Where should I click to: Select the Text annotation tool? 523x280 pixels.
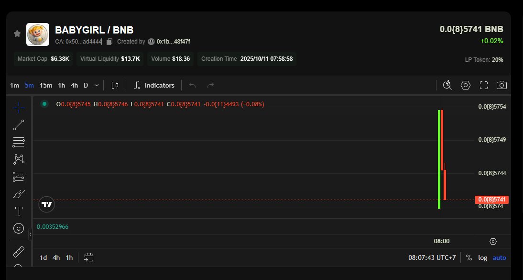click(19, 211)
